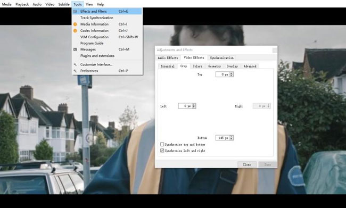The height and width of the screenshot is (208, 346).
Task: Click the Preferences wrench icon
Action: click(x=75, y=71)
